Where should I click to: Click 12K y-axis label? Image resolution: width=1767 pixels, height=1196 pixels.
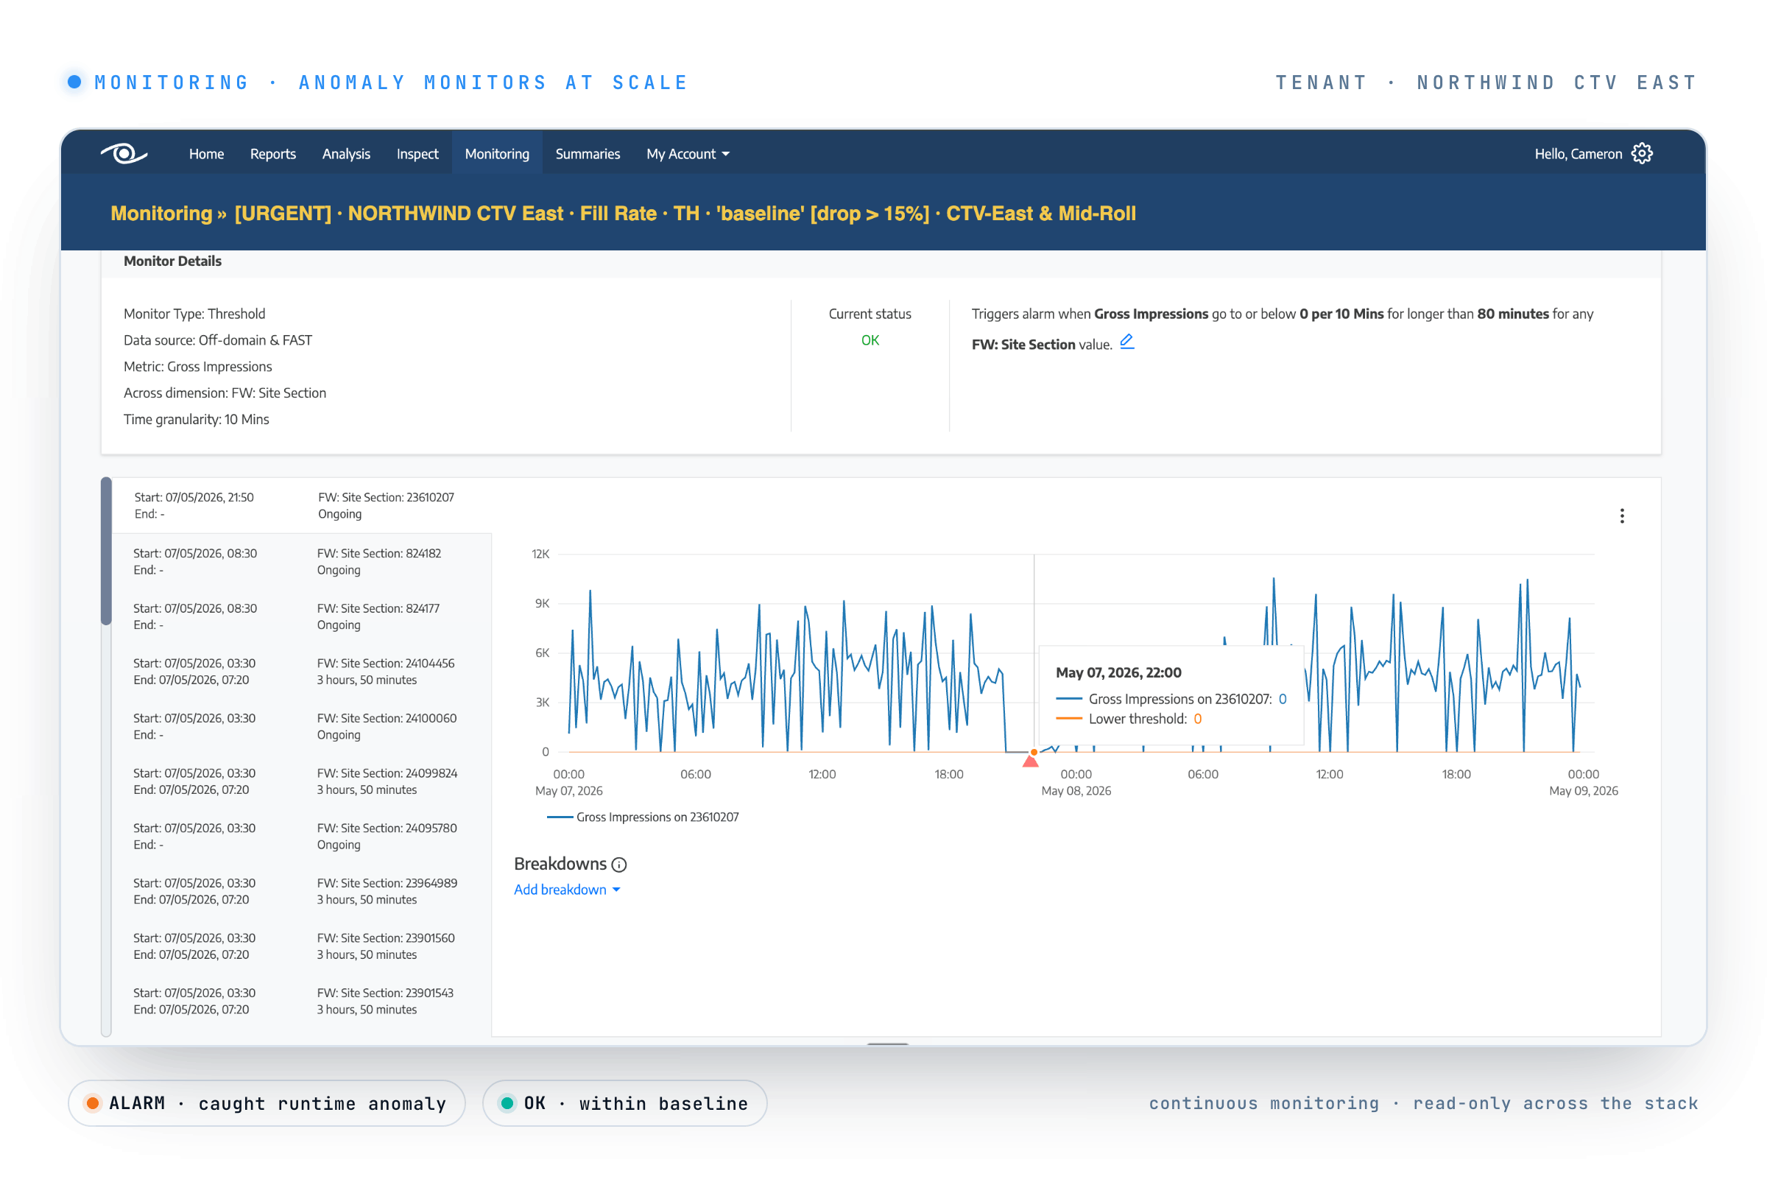[540, 554]
